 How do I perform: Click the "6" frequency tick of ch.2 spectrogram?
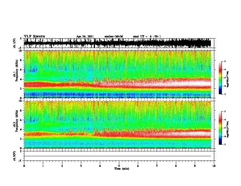coord(21,120)
